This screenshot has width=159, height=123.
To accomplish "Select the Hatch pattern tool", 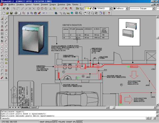I will (x=6, y=70).
